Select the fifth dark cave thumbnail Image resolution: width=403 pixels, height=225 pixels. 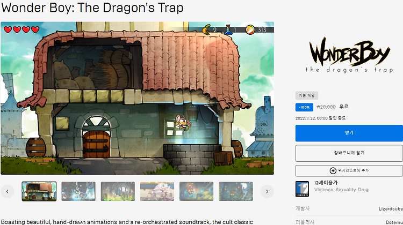coord(196,191)
